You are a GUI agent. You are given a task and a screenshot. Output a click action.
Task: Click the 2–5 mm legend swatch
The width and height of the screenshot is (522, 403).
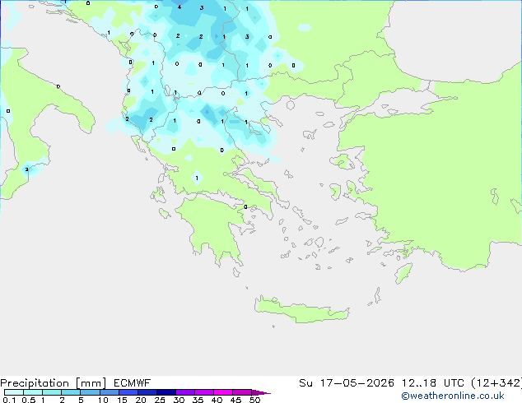click(x=71, y=392)
